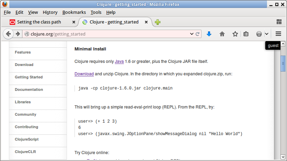
Task: Open Libraries in sidebar
Action: coord(23,102)
